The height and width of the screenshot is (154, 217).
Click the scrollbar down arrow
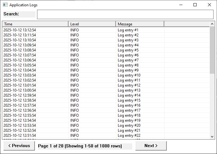[212, 136]
